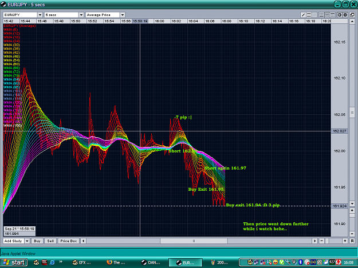Screen dimensions: 358x268
Task: Open the Add Study dropdown arrow
Action: (27, 241)
